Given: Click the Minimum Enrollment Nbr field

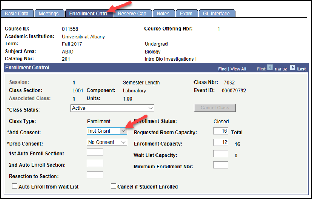Looking at the screenshot, I should point(220,165).
